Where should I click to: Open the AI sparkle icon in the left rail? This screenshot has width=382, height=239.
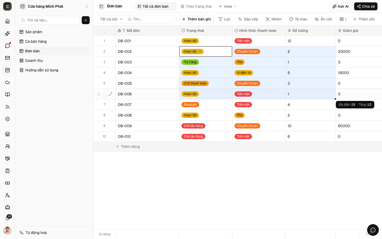pyautogui.click(x=7, y=33)
